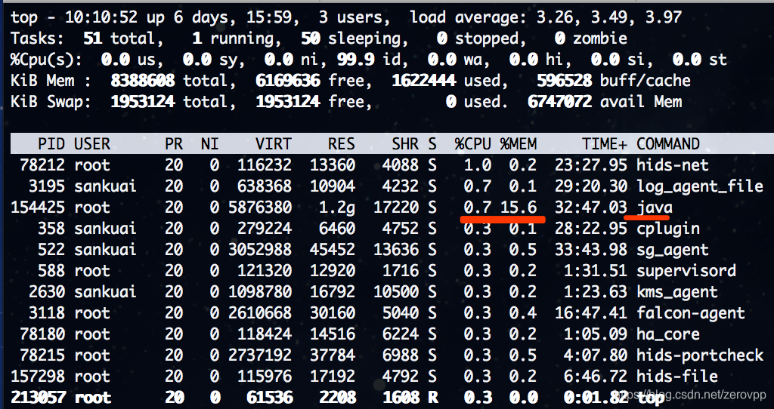Click the java memory value 15.6
Image resolution: width=774 pixels, height=409 pixels.
[x=519, y=208]
